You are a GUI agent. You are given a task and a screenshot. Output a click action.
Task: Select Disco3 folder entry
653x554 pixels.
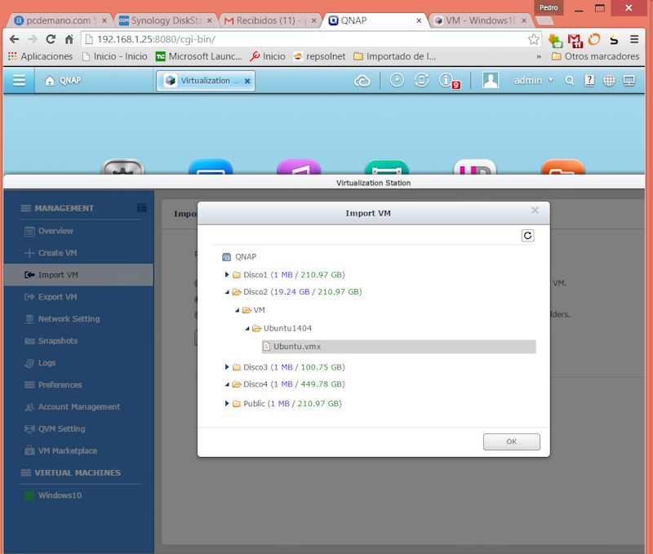click(294, 367)
